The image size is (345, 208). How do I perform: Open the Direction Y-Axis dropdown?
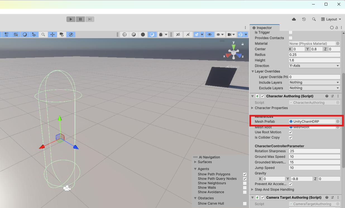click(314, 66)
